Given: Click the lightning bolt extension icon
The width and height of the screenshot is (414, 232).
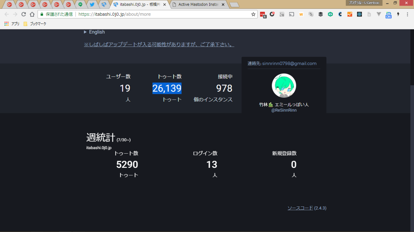Looking at the screenshot, I should [398, 14].
